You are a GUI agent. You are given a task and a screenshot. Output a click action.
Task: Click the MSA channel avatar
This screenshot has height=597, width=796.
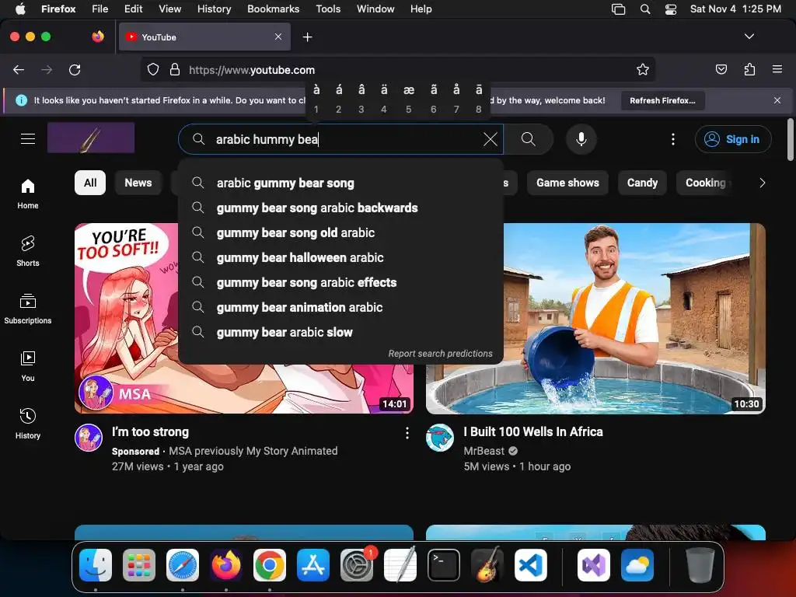click(x=89, y=438)
